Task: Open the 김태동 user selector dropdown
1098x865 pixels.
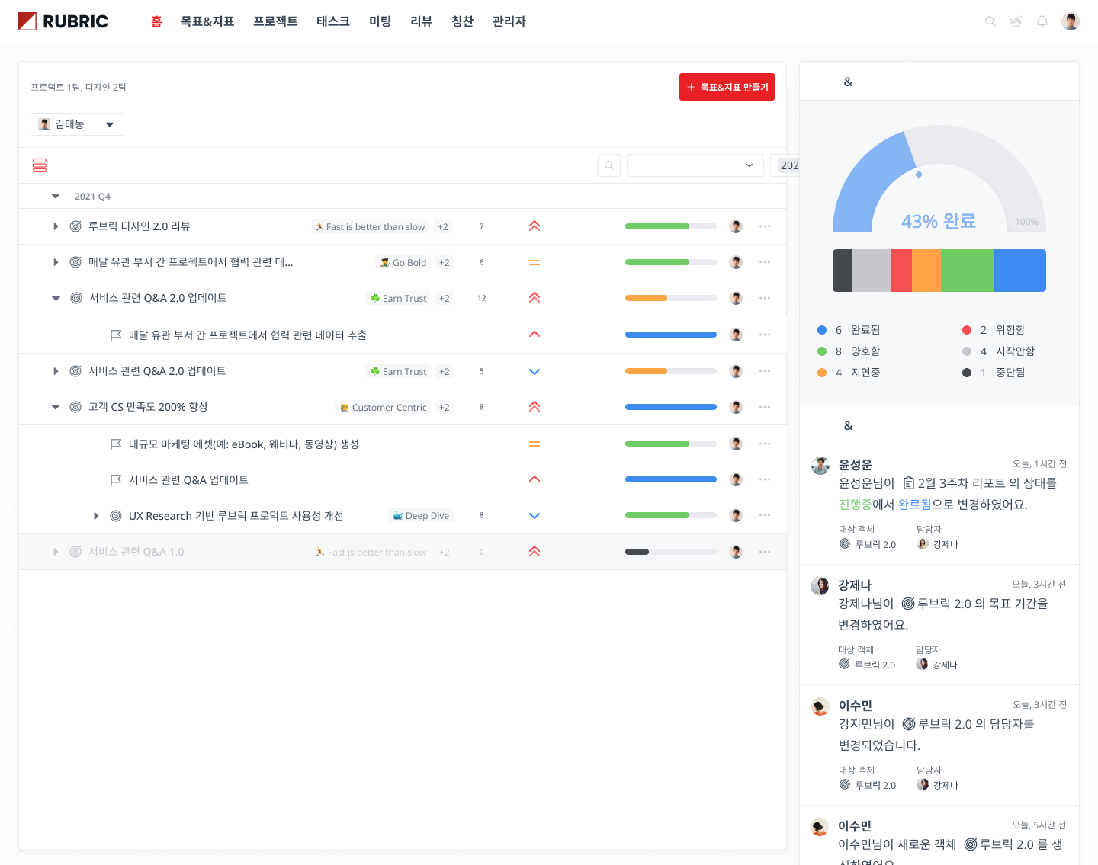Action: 77,124
